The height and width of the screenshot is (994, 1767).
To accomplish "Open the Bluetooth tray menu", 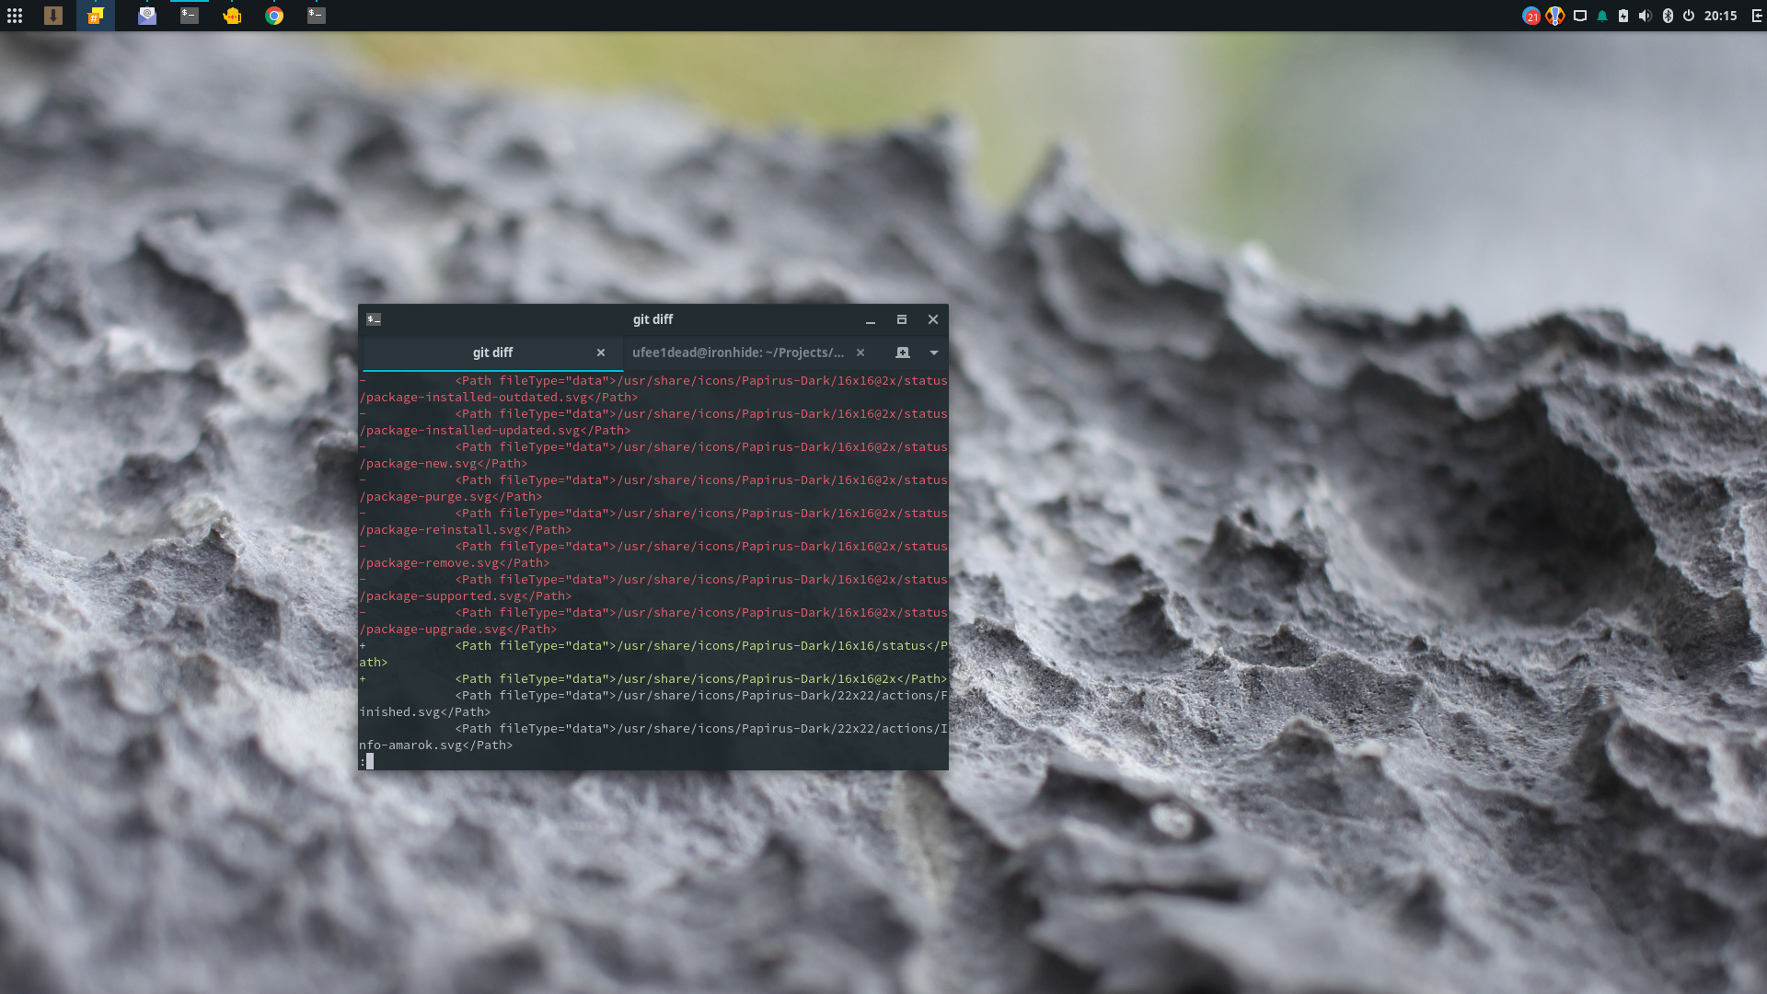I will [1668, 16].
